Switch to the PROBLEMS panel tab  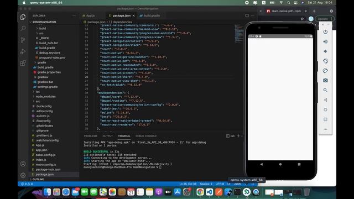coord(91,136)
